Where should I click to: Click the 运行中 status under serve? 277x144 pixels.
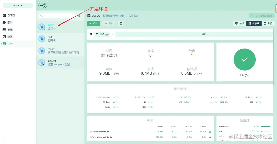52,29
